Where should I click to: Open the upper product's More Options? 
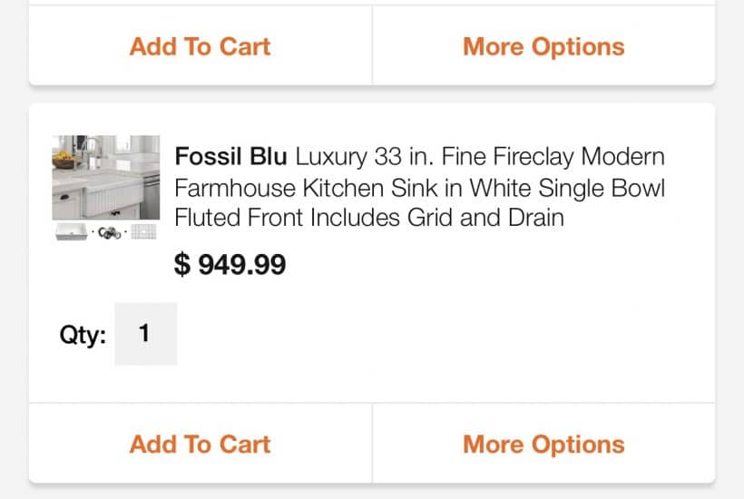pyautogui.click(x=543, y=46)
